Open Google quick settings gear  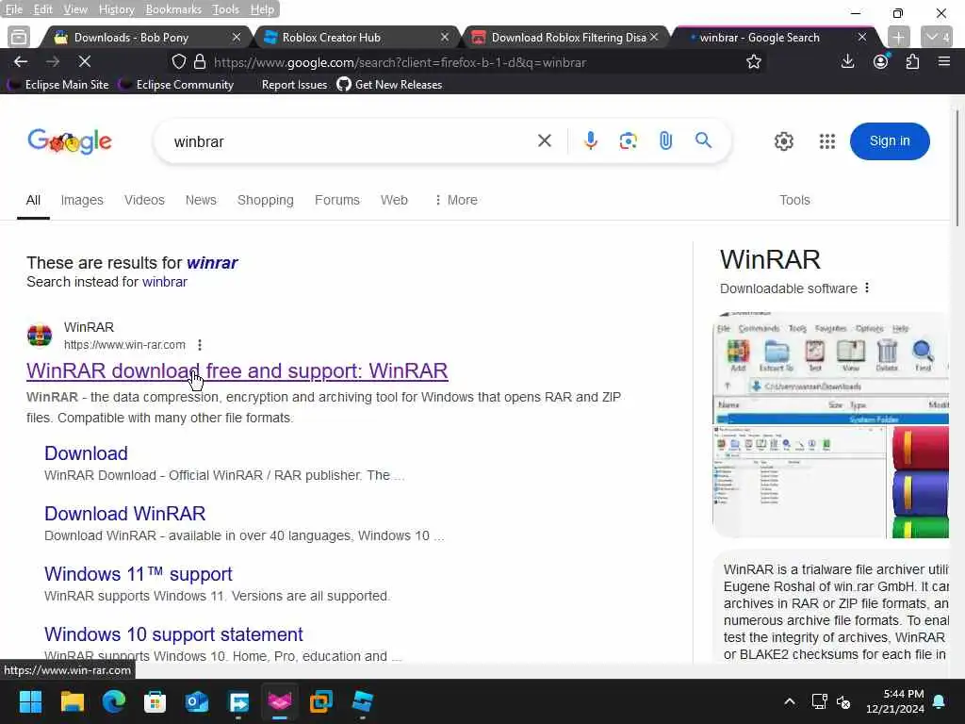[783, 141]
